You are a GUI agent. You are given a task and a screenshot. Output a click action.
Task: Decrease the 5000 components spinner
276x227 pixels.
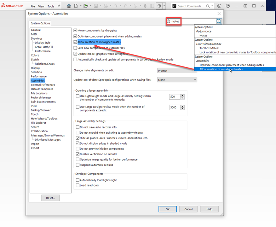[x=182, y=109]
